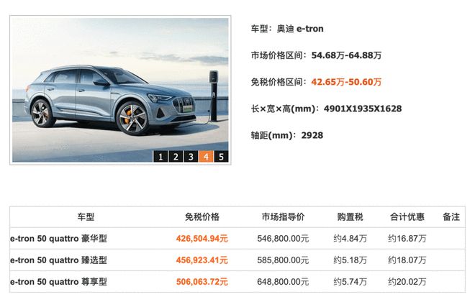Viewport: 475px width, 302px height.
Task: Click tax-free price 456,923.41元
Action: click(x=202, y=260)
